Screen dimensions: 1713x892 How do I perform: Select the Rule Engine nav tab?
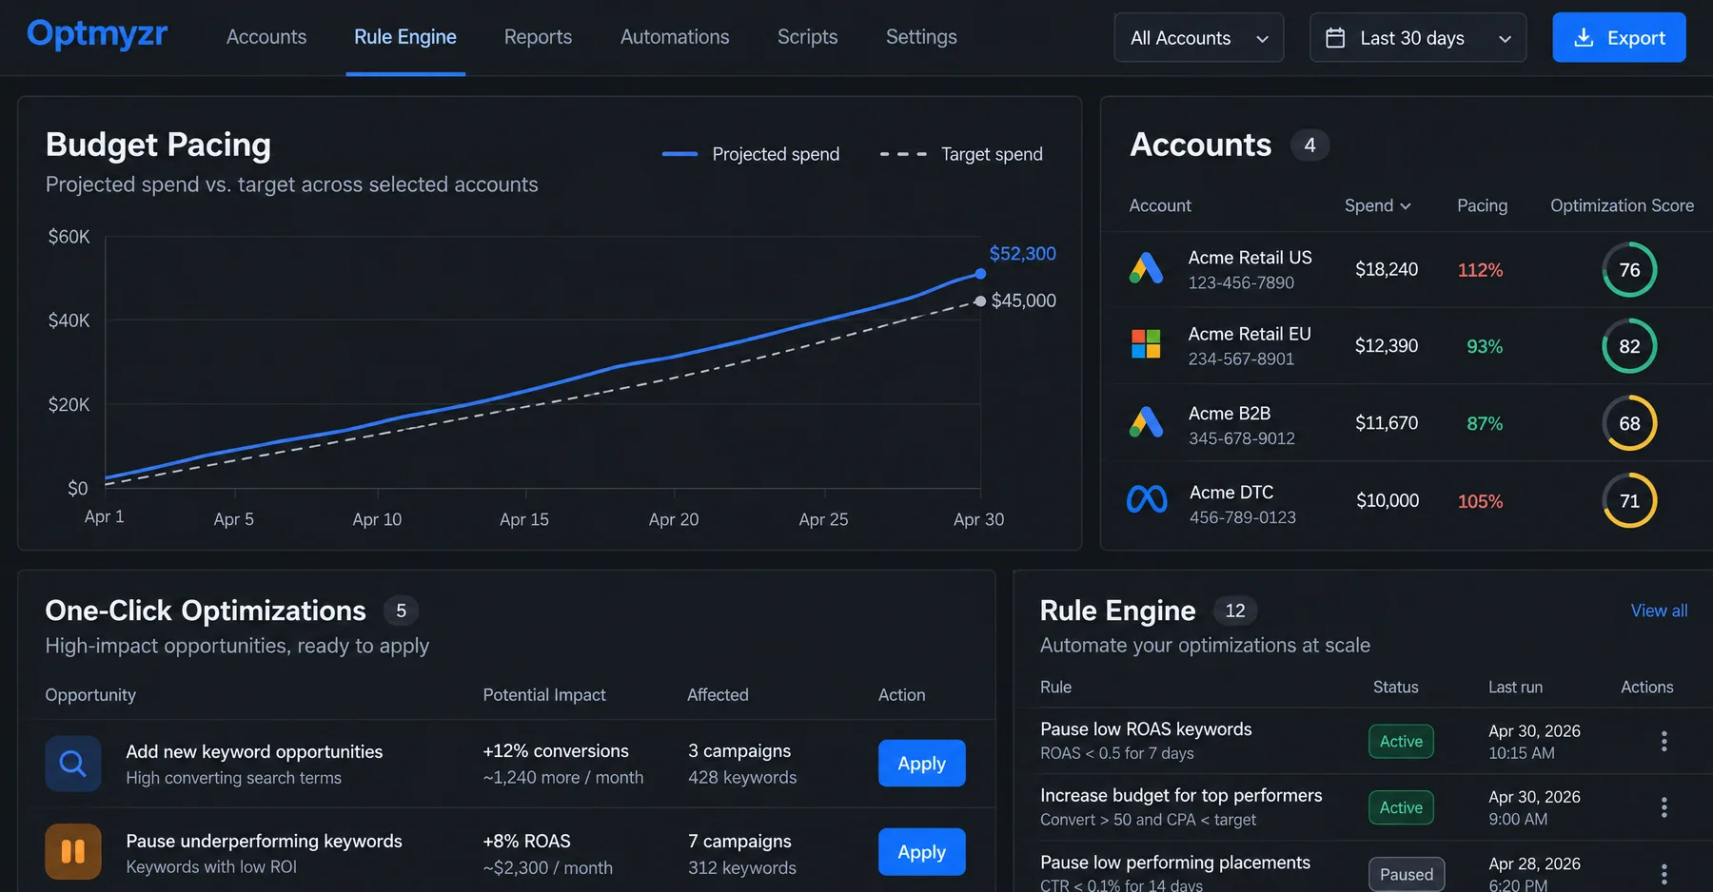tap(405, 37)
